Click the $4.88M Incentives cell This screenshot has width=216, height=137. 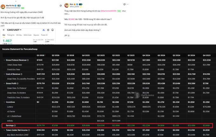(85, 102)
